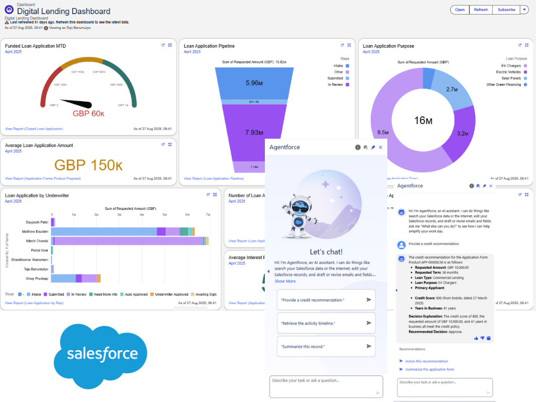Viewport: 536px width, 402px height.
Task: Open the dropdown arrow next to Subscribe
Action: (x=524, y=9)
